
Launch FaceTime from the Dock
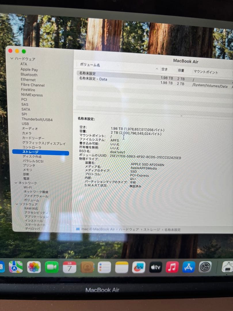51,267
